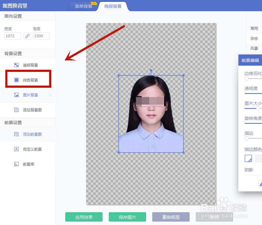Viewport: 262px width, 225px height.
Task: Click the 宽度 width input field
Action: pos(12,36)
